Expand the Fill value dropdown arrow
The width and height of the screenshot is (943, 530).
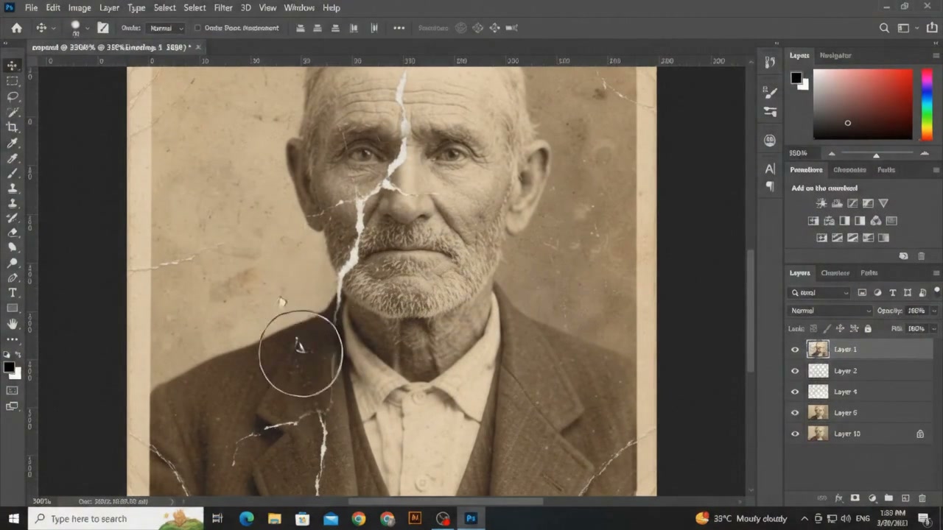click(x=934, y=328)
